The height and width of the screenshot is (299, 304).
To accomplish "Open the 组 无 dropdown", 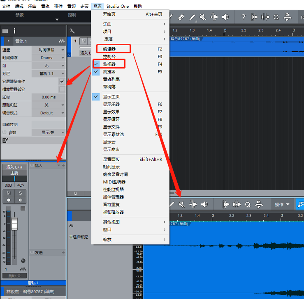I will pos(49,66).
